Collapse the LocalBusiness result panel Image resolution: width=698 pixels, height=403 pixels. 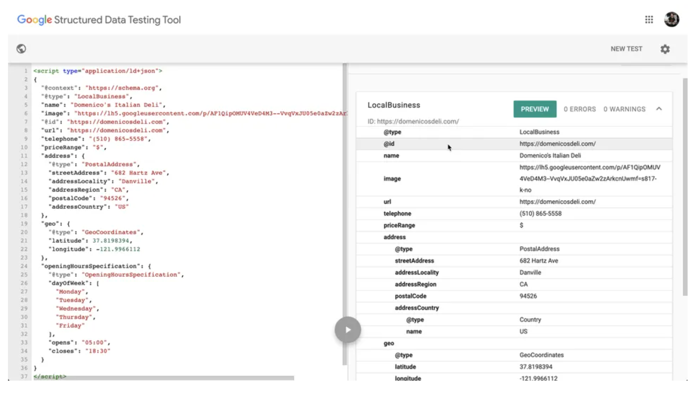[659, 109]
